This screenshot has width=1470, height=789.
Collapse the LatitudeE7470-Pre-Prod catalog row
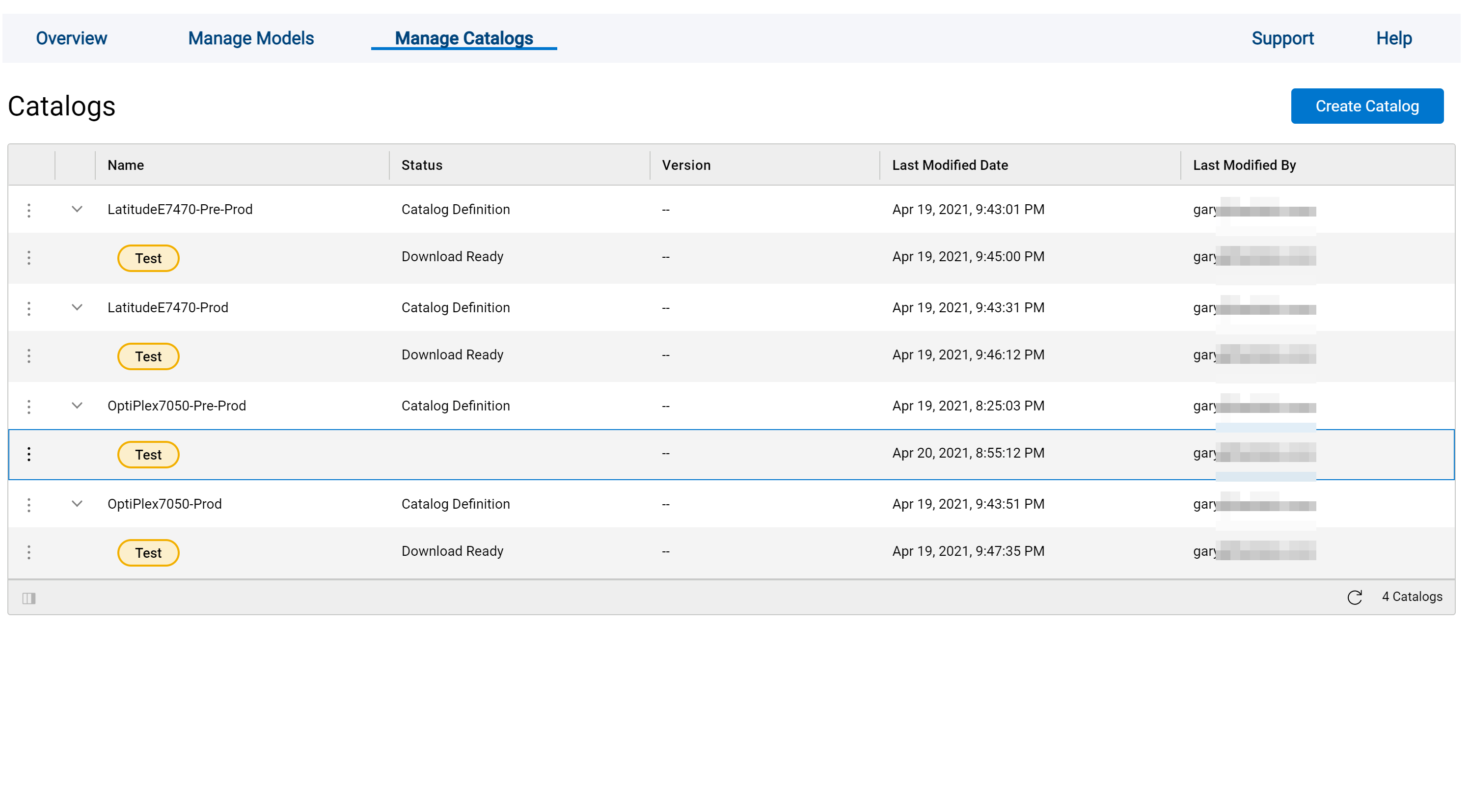[77, 209]
